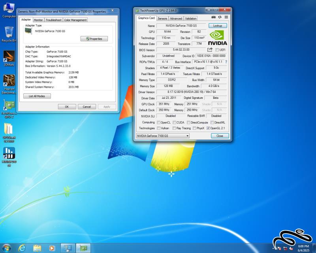Switch to the Graphics Card tab
The height and width of the screenshot is (253, 316).
coord(146,18)
